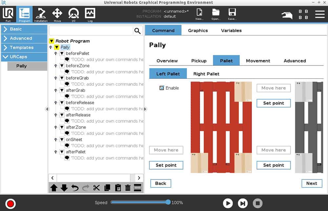
Task: Click the red record button
Action: click(x=10, y=204)
